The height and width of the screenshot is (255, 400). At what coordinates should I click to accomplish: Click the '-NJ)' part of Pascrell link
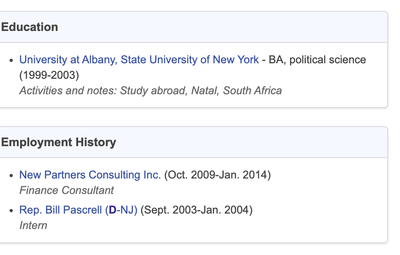[x=127, y=210]
